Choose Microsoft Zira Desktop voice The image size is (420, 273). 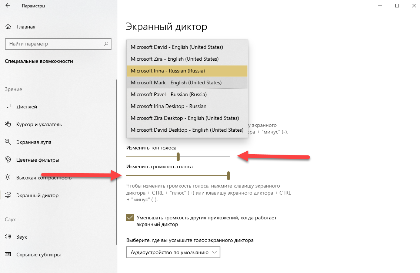point(187,118)
